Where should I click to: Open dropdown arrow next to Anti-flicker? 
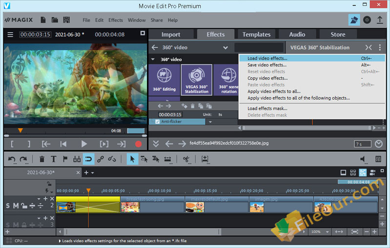(210, 122)
